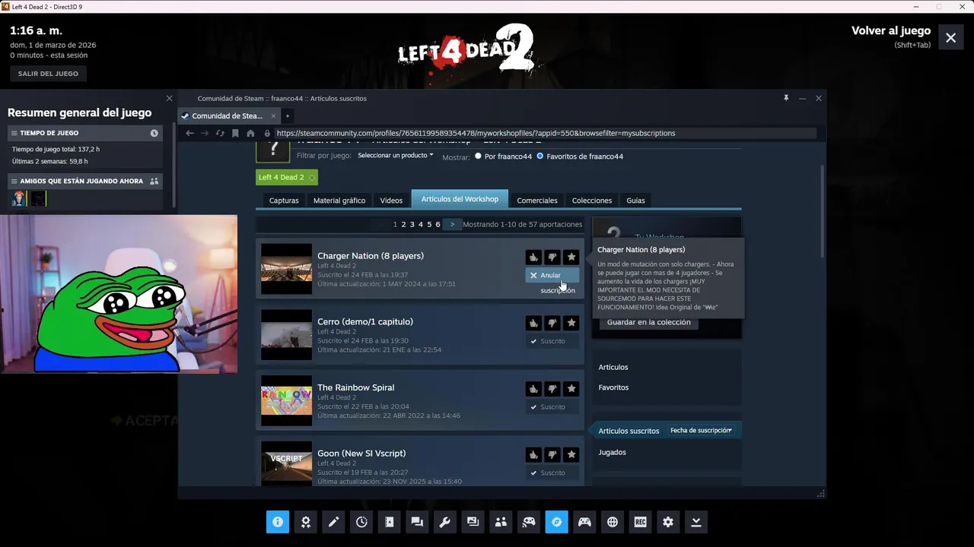Click the page scrollbar on the right
Screen dimensions: 974x547
[x=823, y=211]
